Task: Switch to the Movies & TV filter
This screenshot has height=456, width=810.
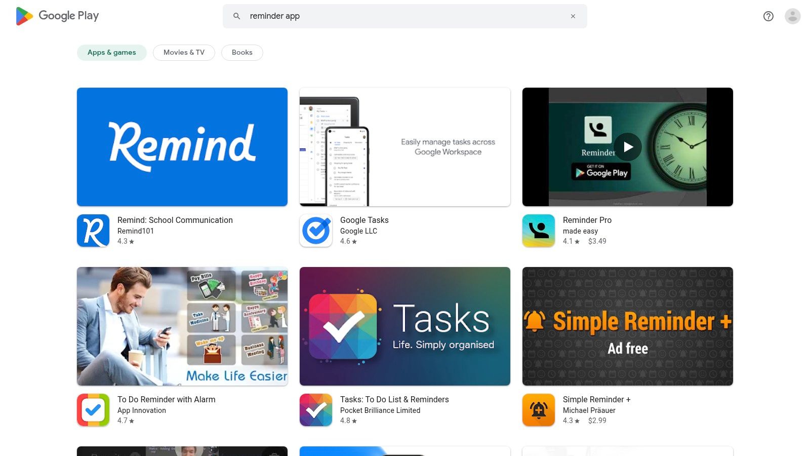Action: [184, 53]
